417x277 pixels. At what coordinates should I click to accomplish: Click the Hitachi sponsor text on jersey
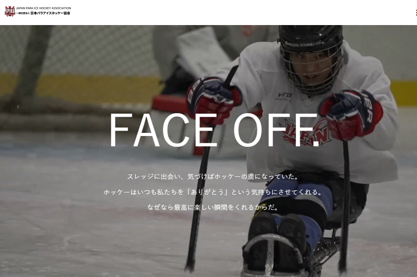pyautogui.click(x=285, y=96)
